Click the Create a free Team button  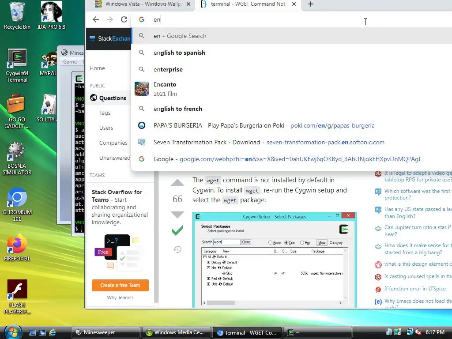point(120,286)
